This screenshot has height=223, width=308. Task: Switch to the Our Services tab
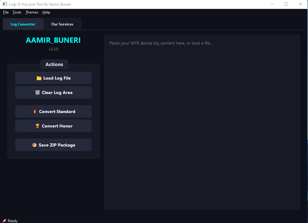tap(62, 24)
